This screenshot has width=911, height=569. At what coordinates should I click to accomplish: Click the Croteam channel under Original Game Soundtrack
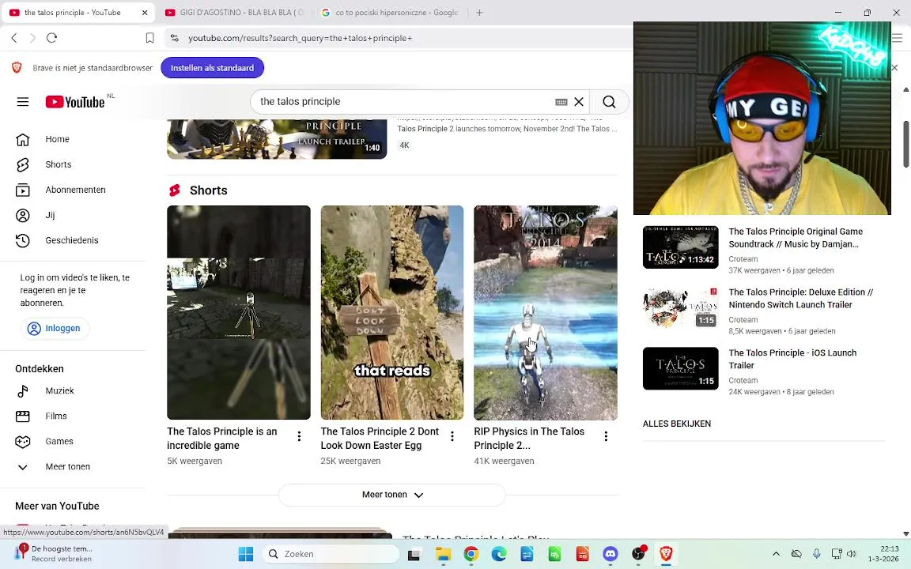click(743, 259)
